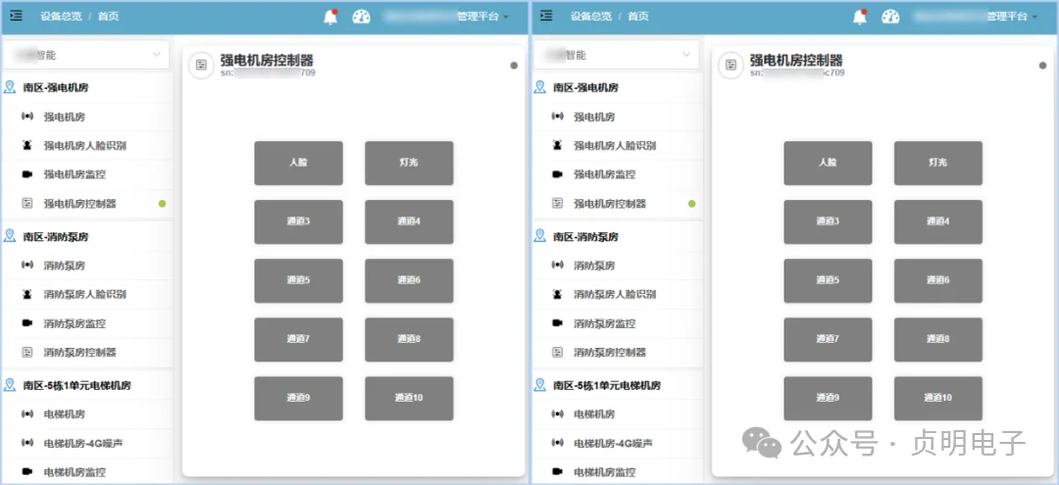Click 强电机房控制器 controller icon in right screenshot
This screenshot has height=485, width=1059.
(557, 203)
